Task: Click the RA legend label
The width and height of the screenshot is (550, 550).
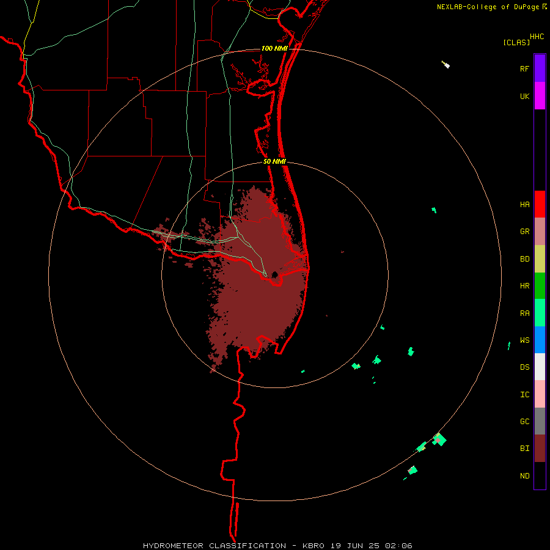Action: coord(524,313)
